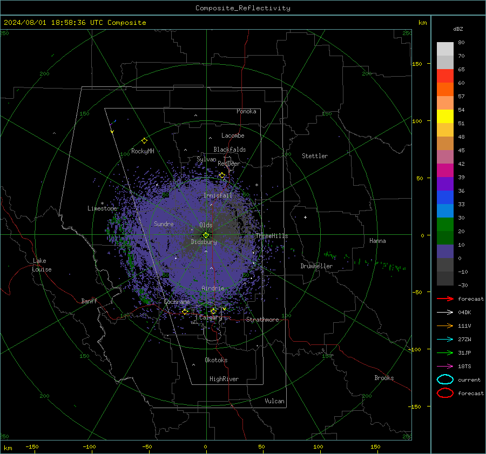486x454 pixels.
Task: Click the Calgary city label
Action: point(211,317)
